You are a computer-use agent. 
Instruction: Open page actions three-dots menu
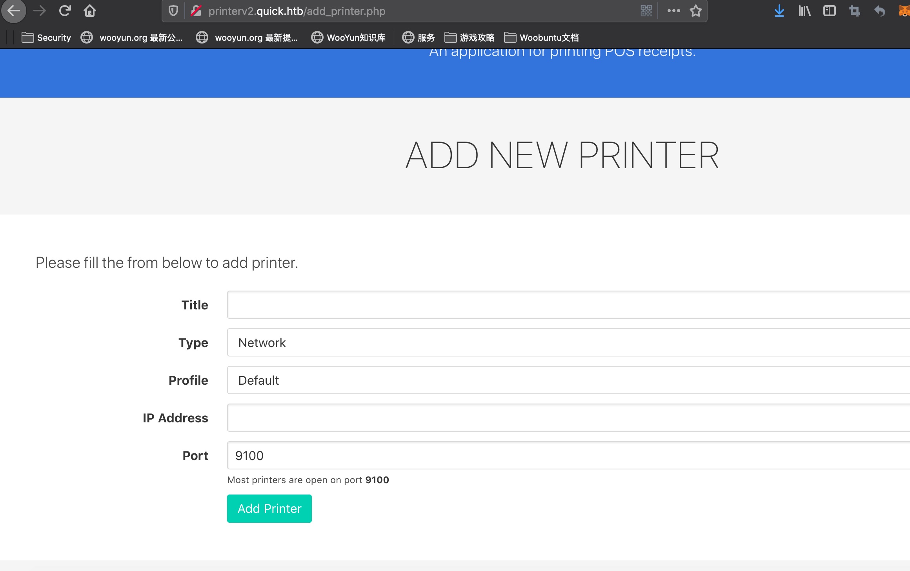coord(673,11)
